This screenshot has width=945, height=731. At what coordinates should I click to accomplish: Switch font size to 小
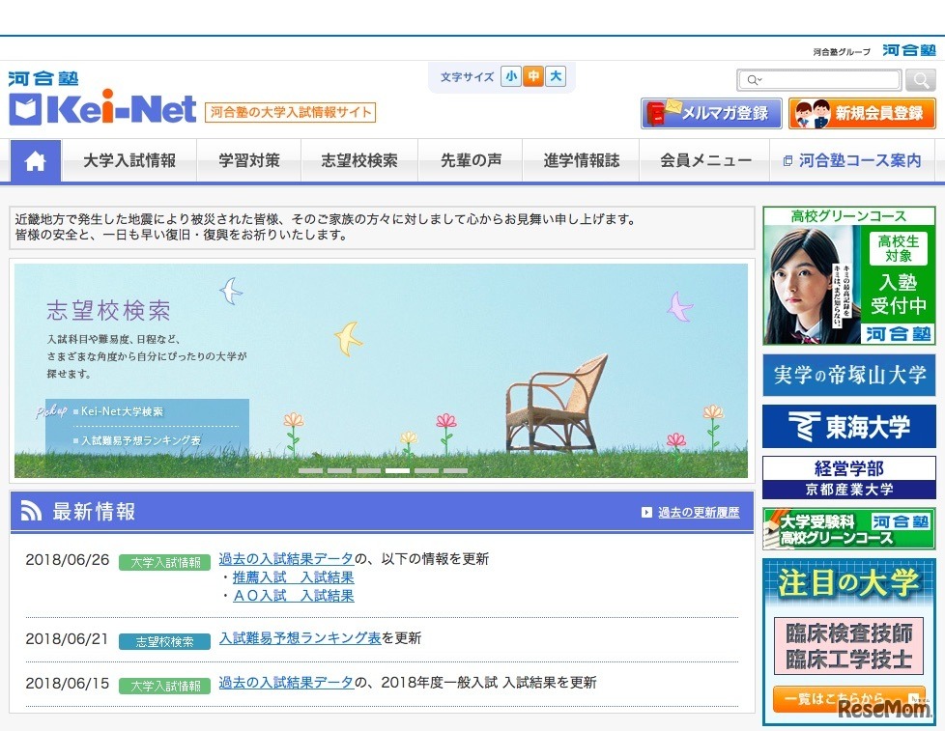click(510, 76)
